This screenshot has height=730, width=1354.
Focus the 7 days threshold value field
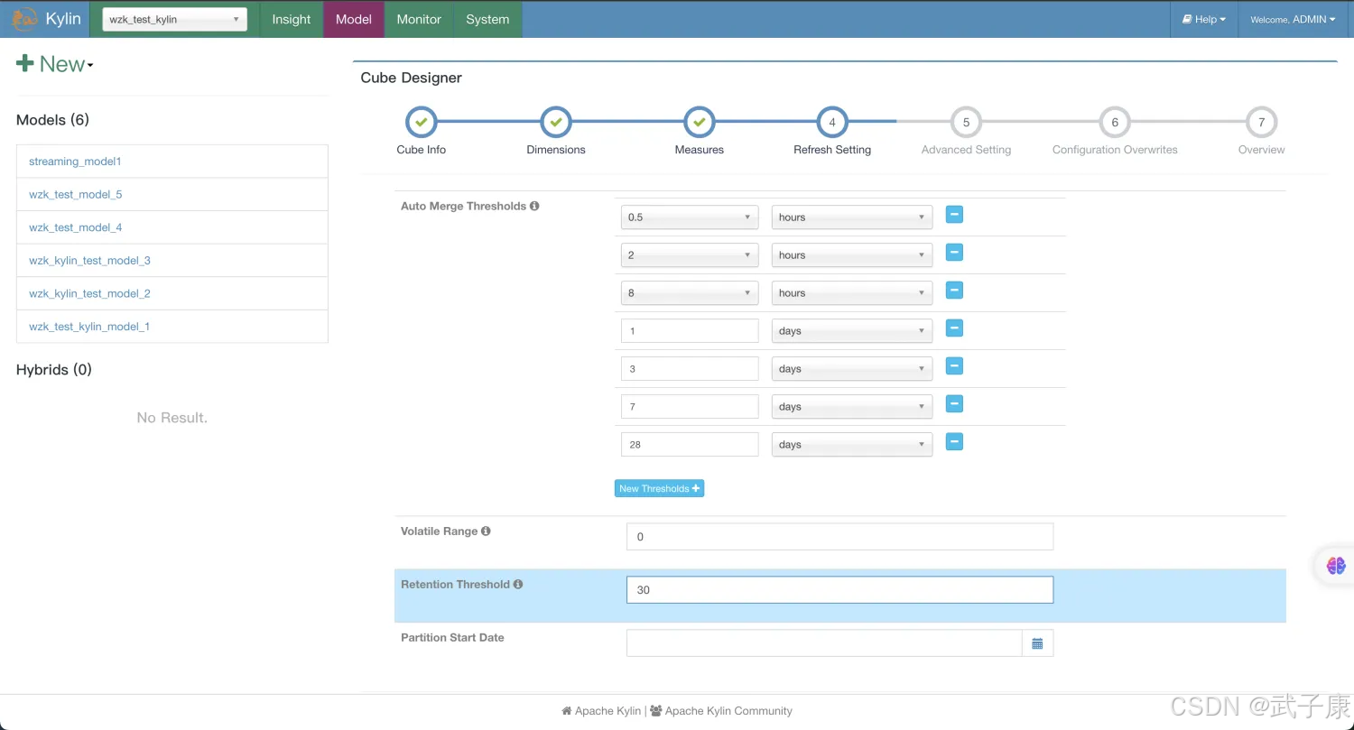click(690, 407)
